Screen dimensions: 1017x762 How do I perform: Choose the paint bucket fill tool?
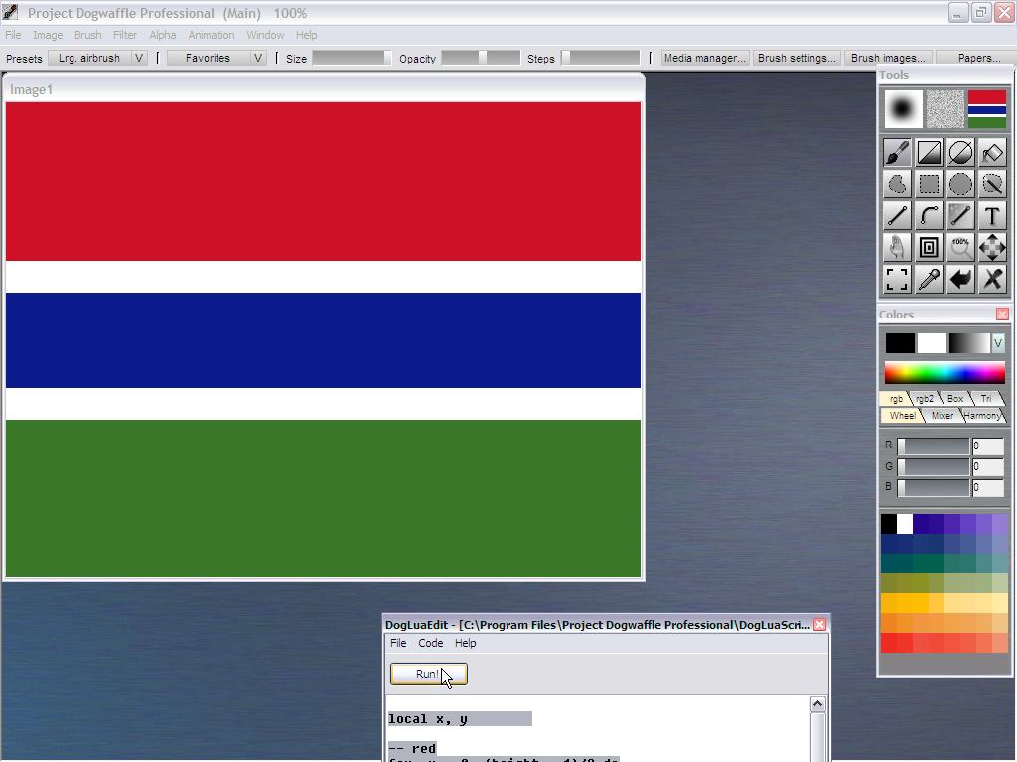(x=992, y=152)
